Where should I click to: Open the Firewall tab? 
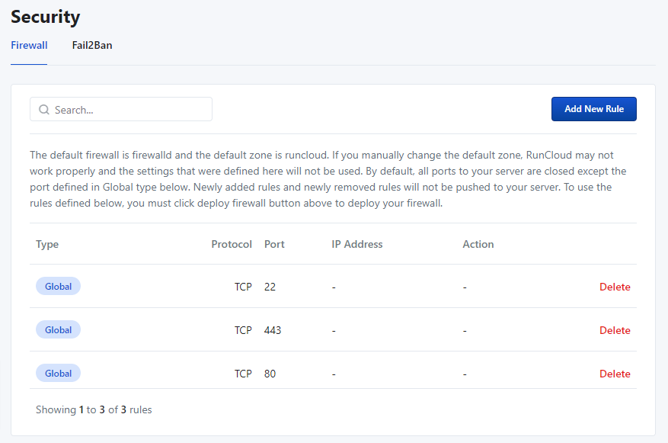(x=29, y=45)
